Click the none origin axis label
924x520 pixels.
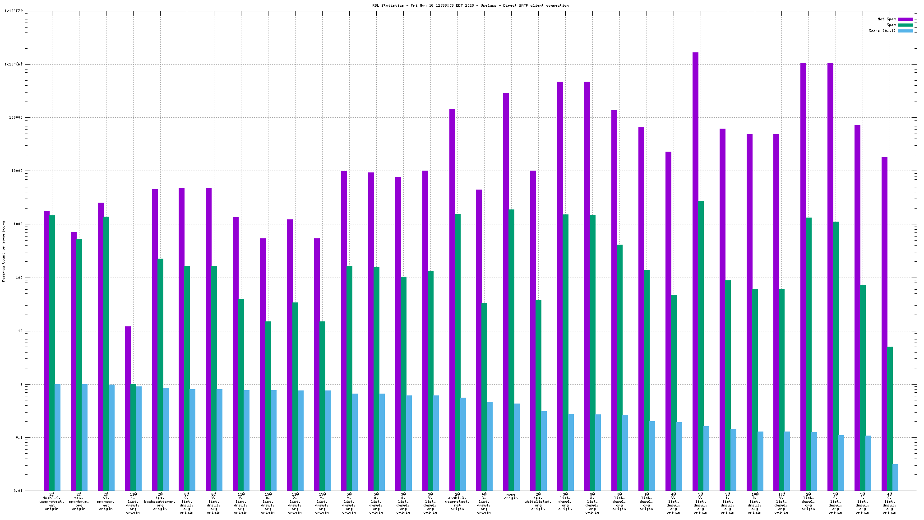(x=511, y=496)
